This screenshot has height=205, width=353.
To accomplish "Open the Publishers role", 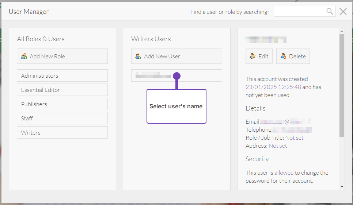I will tap(62, 104).
